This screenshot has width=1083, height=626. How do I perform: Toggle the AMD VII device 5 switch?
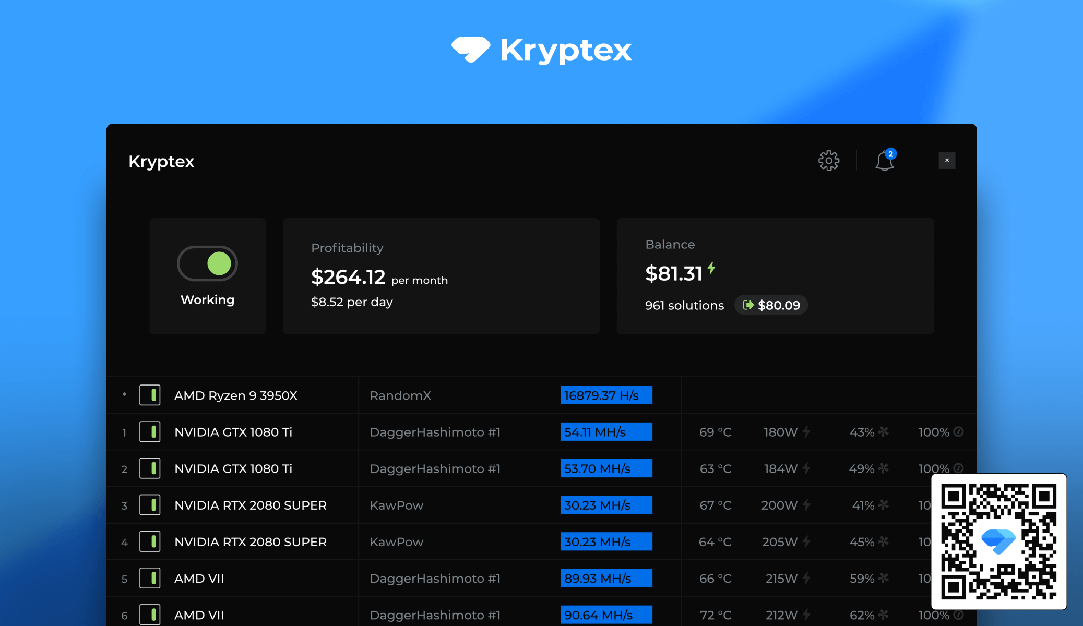tap(150, 578)
